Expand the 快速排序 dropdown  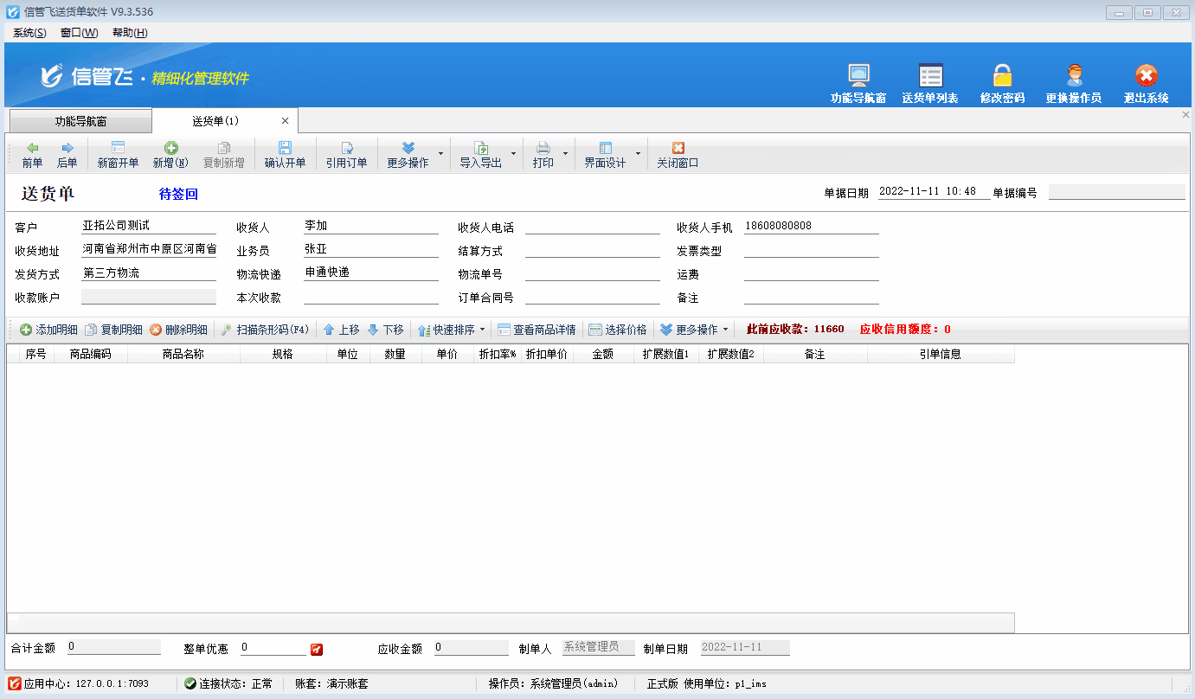pyautogui.click(x=482, y=330)
